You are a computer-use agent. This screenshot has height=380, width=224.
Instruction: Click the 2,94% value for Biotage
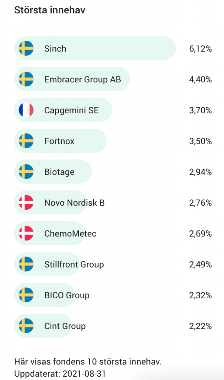(x=200, y=172)
